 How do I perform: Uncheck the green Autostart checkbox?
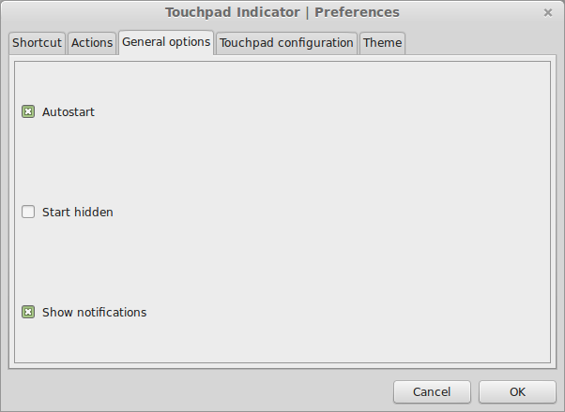(x=28, y=111)
